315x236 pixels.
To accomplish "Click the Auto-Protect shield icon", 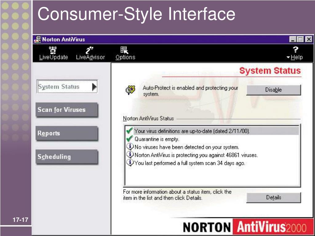I will point(130,90).
